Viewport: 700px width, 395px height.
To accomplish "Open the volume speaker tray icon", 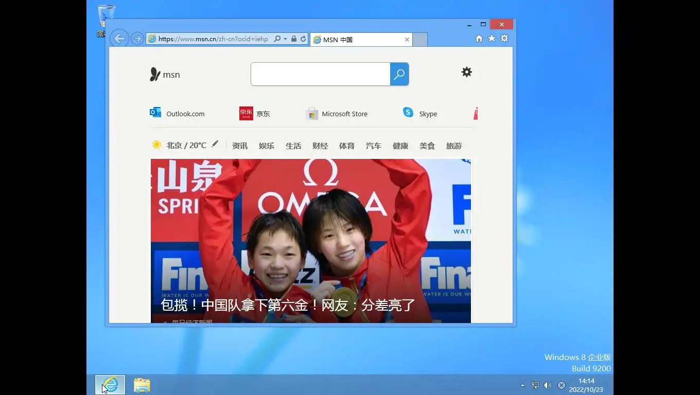I will pos(548,385).
